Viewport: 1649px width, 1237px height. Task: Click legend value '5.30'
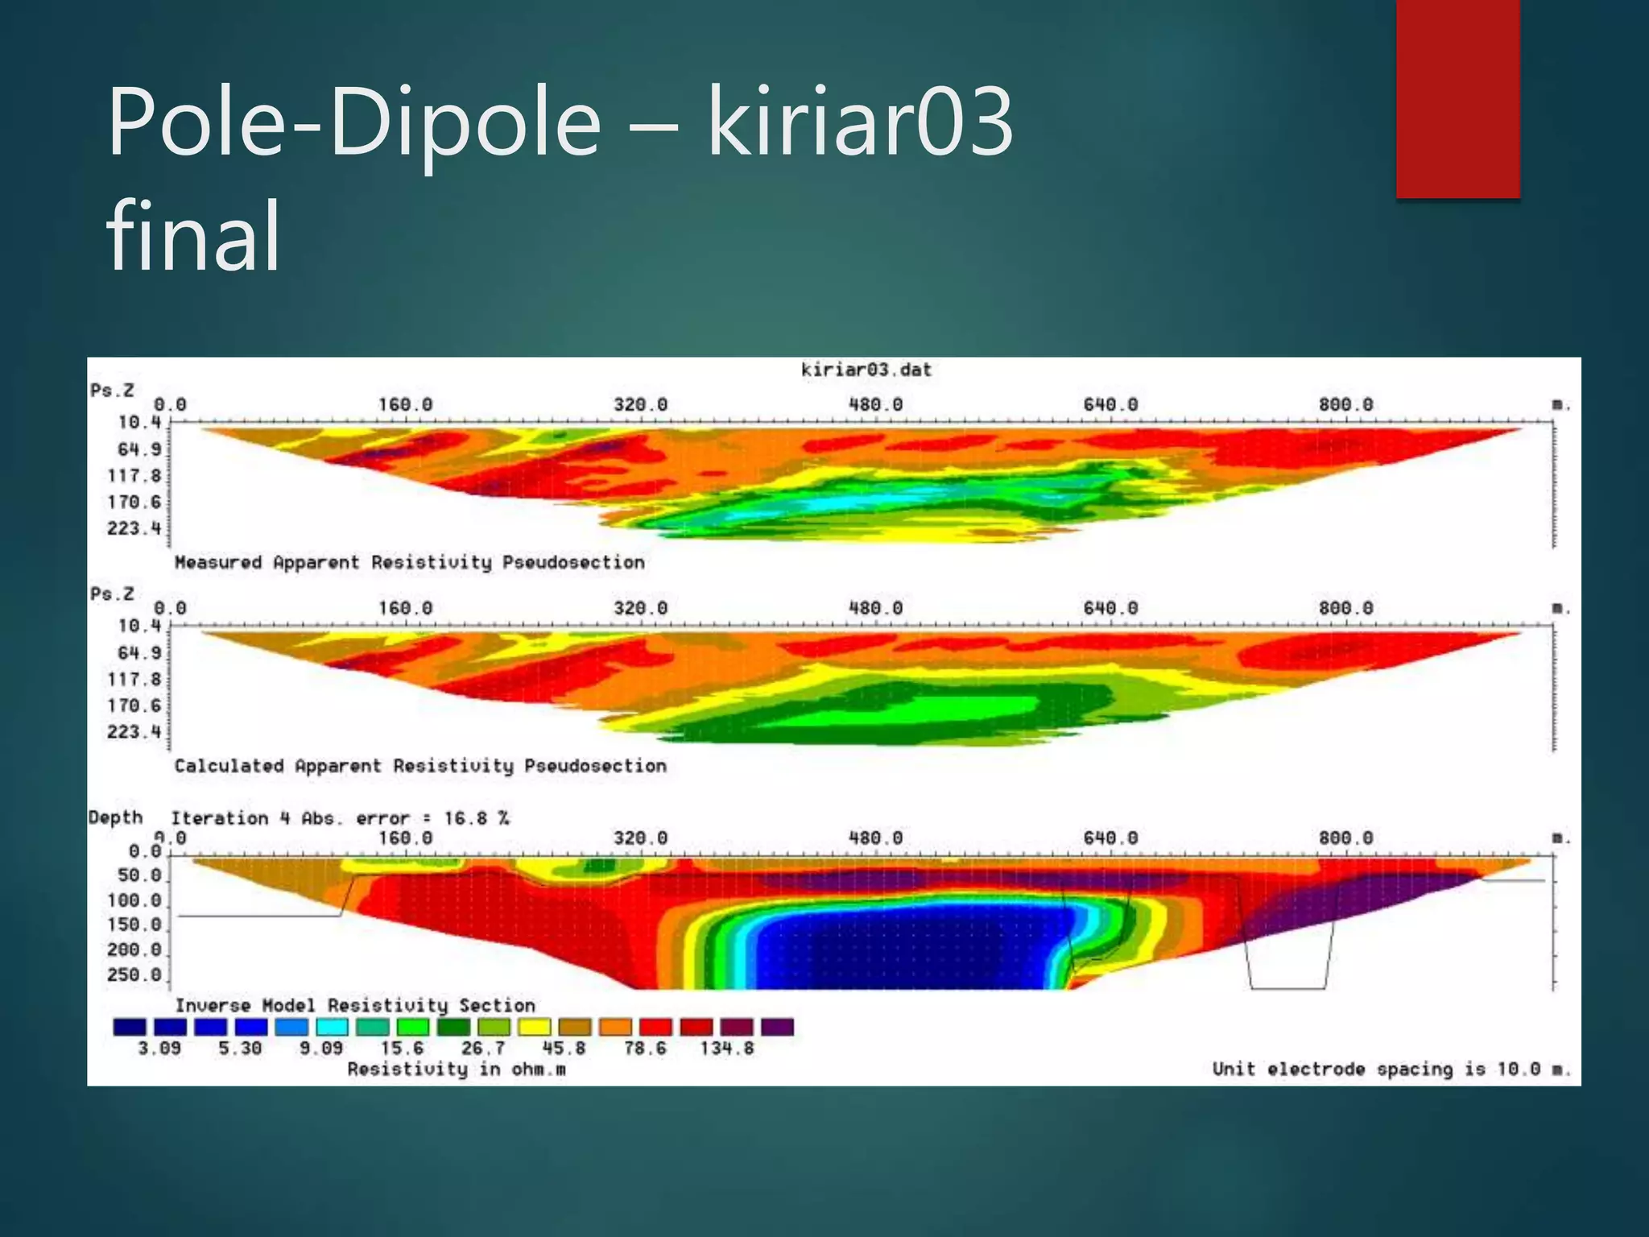pos(240,1049)
